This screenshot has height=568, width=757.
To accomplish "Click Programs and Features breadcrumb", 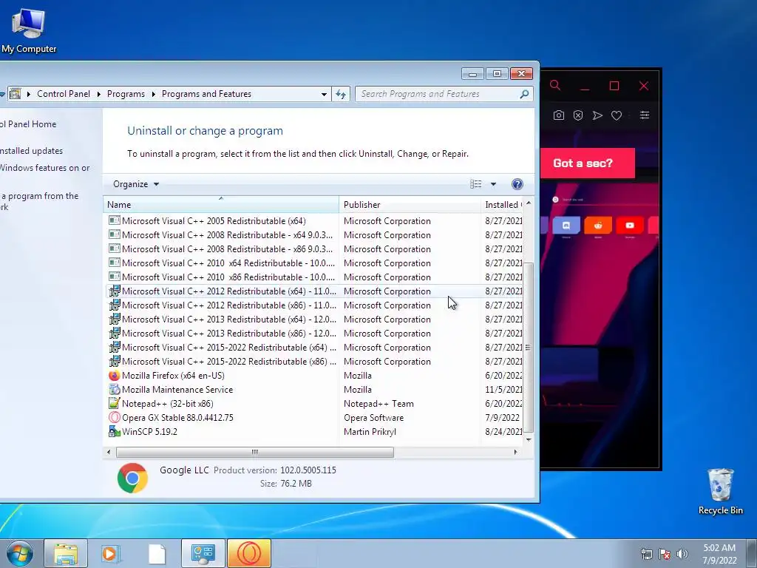I will pyautogui.click(x=206, y=94).
